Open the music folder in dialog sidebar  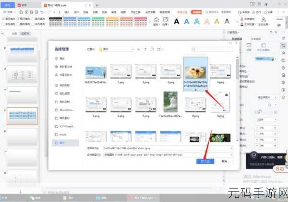(x=60, y=135)
